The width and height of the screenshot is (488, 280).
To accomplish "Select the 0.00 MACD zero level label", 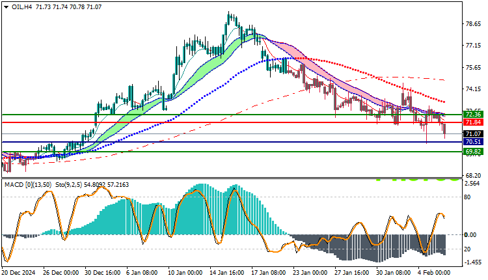I will click(470, 235).
